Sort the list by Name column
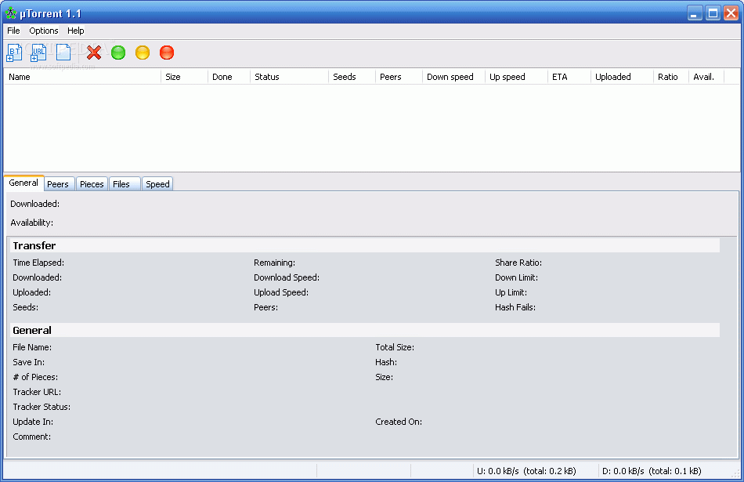This screenshot has width=744, height=482. (82, 77)
